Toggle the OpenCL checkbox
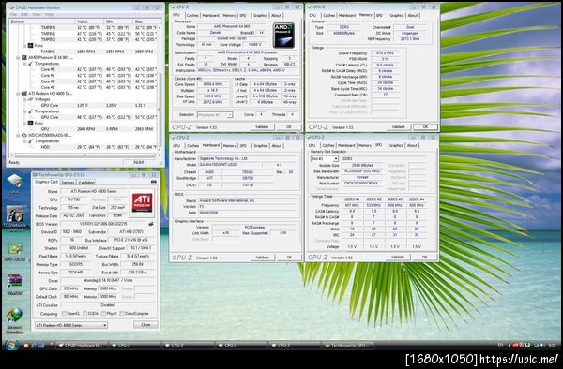Image resolution: width=563 pixels, height=369 pixels. (x=64, y=314)
